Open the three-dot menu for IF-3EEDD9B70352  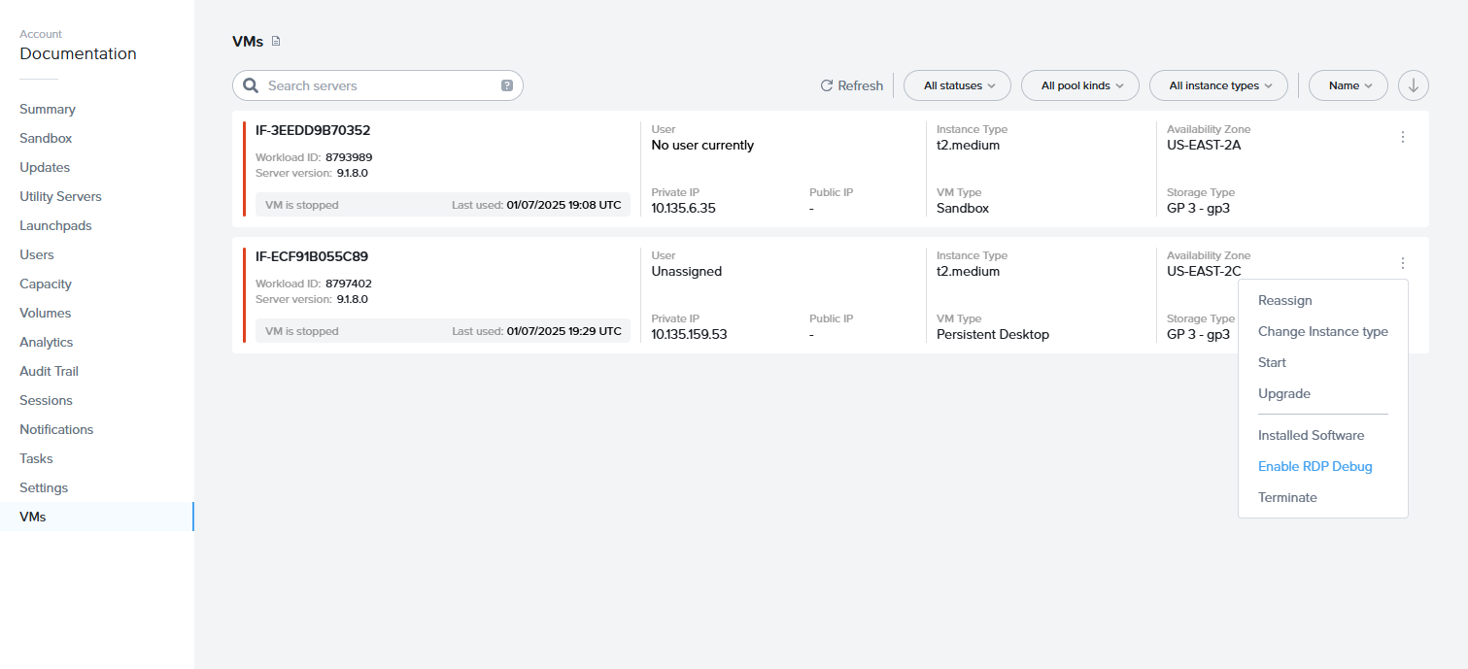coord(1402,137)
